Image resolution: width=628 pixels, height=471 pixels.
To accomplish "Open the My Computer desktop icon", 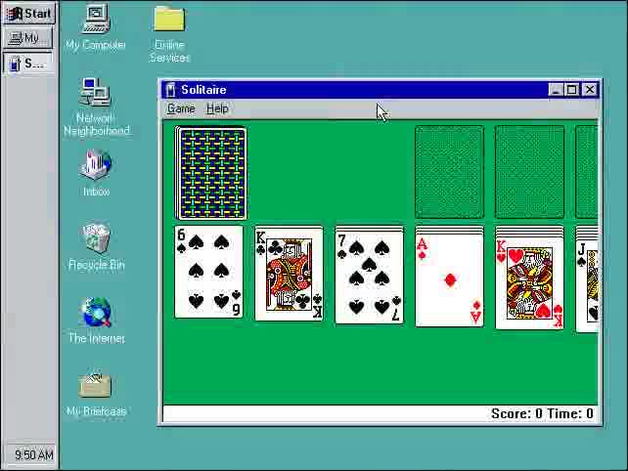I will [96, 27].
